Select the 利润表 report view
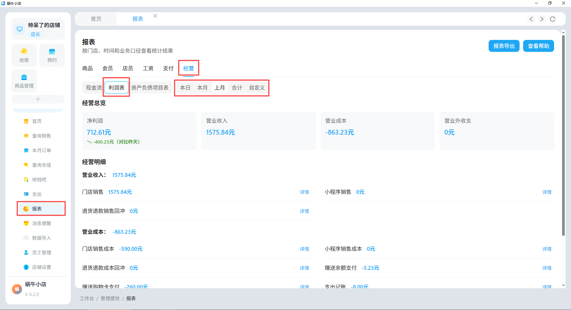 coord(117,88)
